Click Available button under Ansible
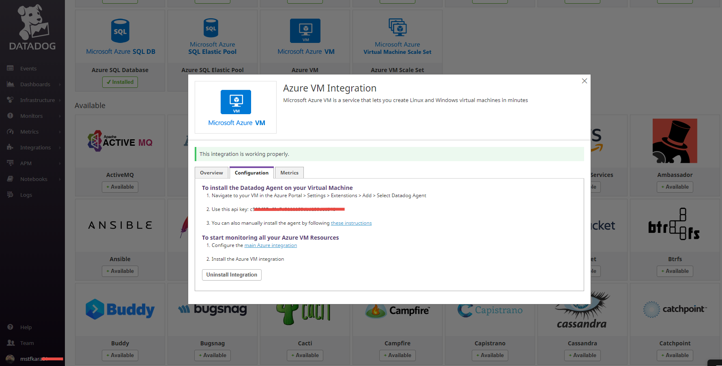This screenshot has width=722, height=366. click(120, 271)
